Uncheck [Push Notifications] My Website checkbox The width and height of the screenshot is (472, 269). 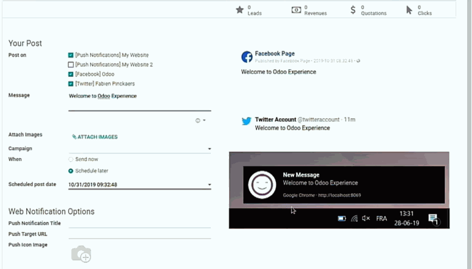click(x=71, y=55)
